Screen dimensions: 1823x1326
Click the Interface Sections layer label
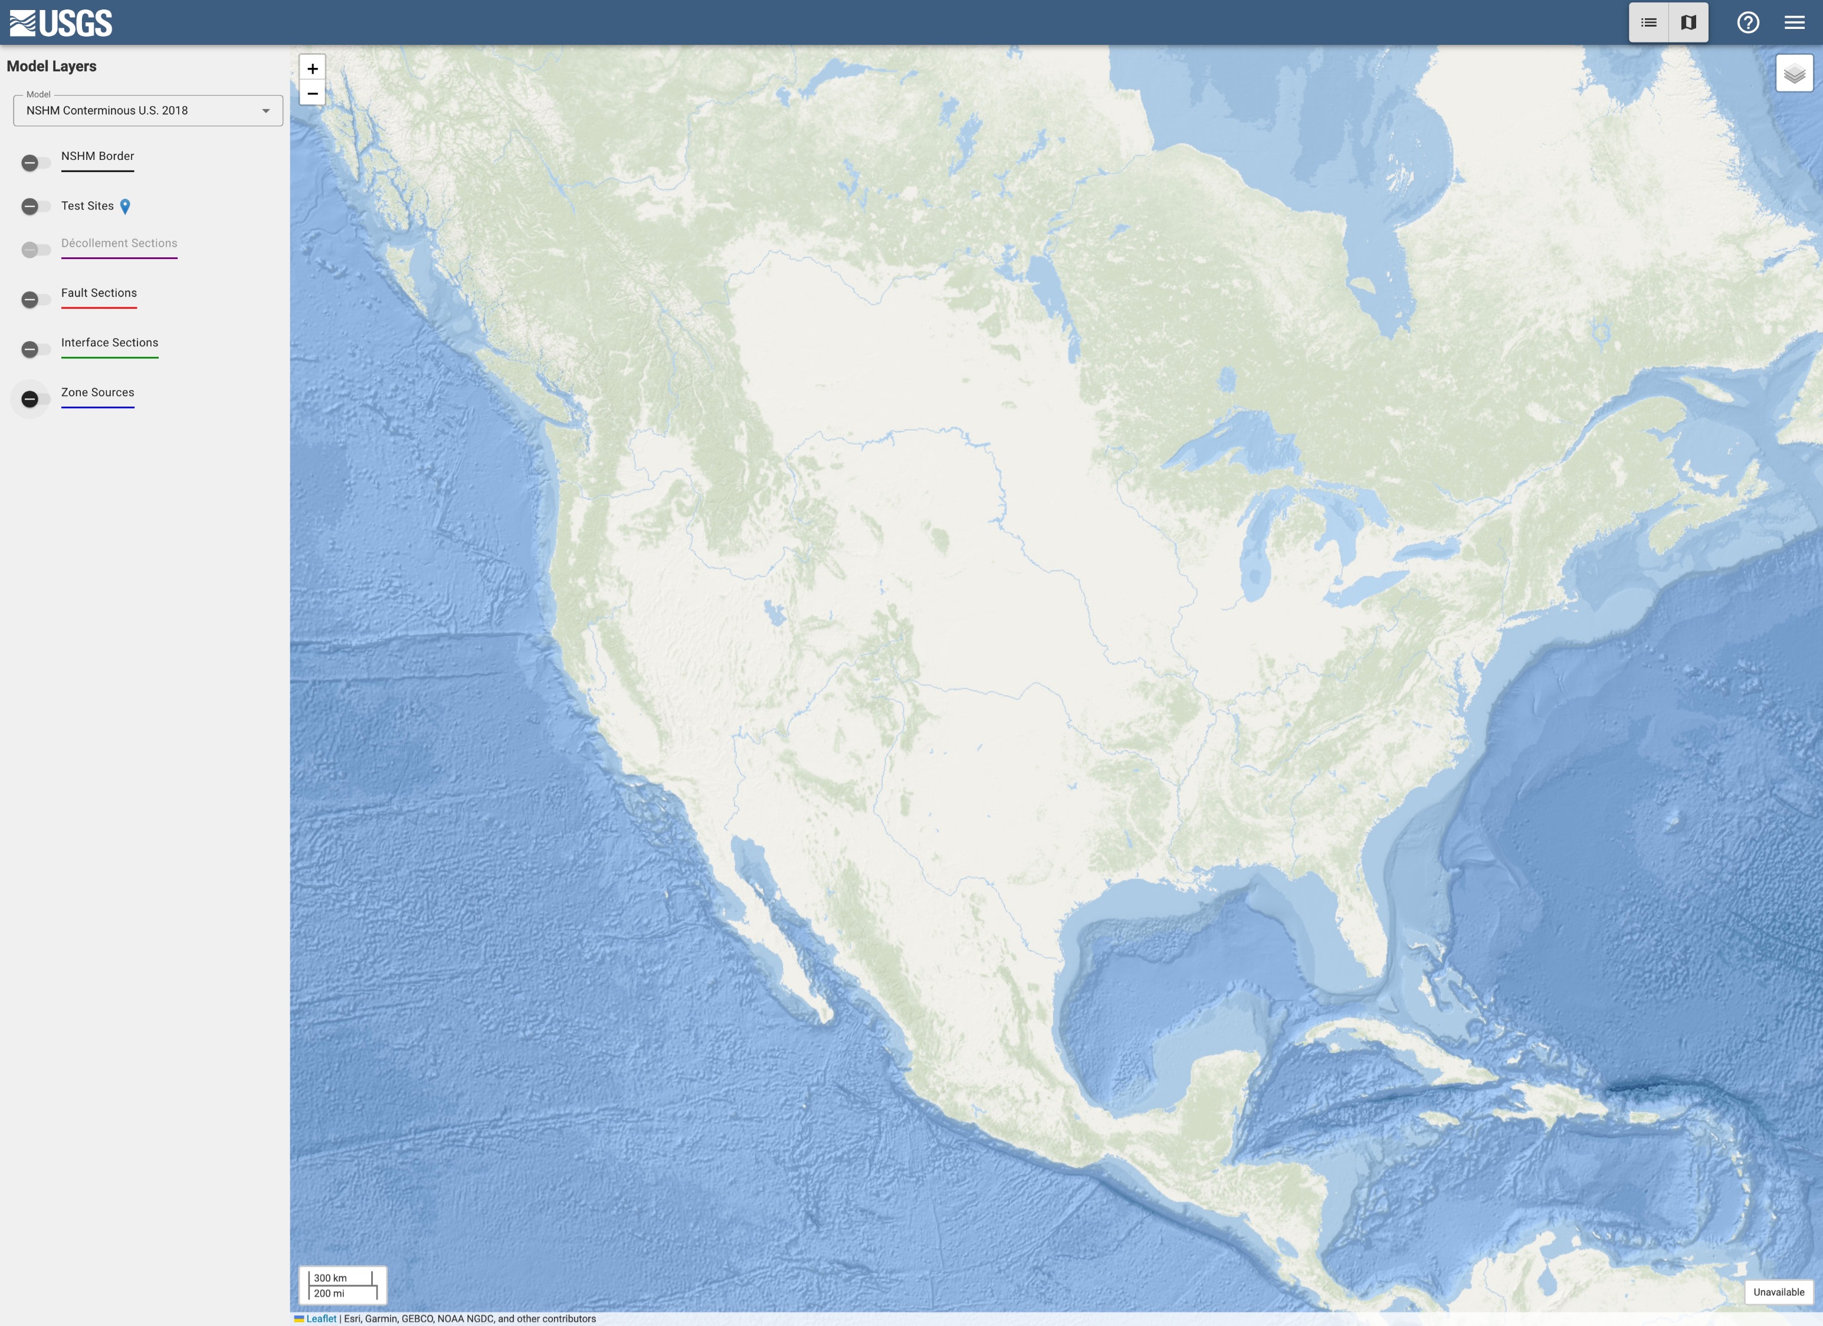click(x=110, y=341)
